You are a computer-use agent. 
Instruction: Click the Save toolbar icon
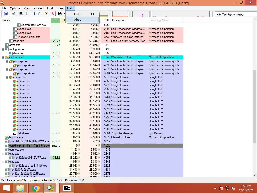tap(6, 14)
